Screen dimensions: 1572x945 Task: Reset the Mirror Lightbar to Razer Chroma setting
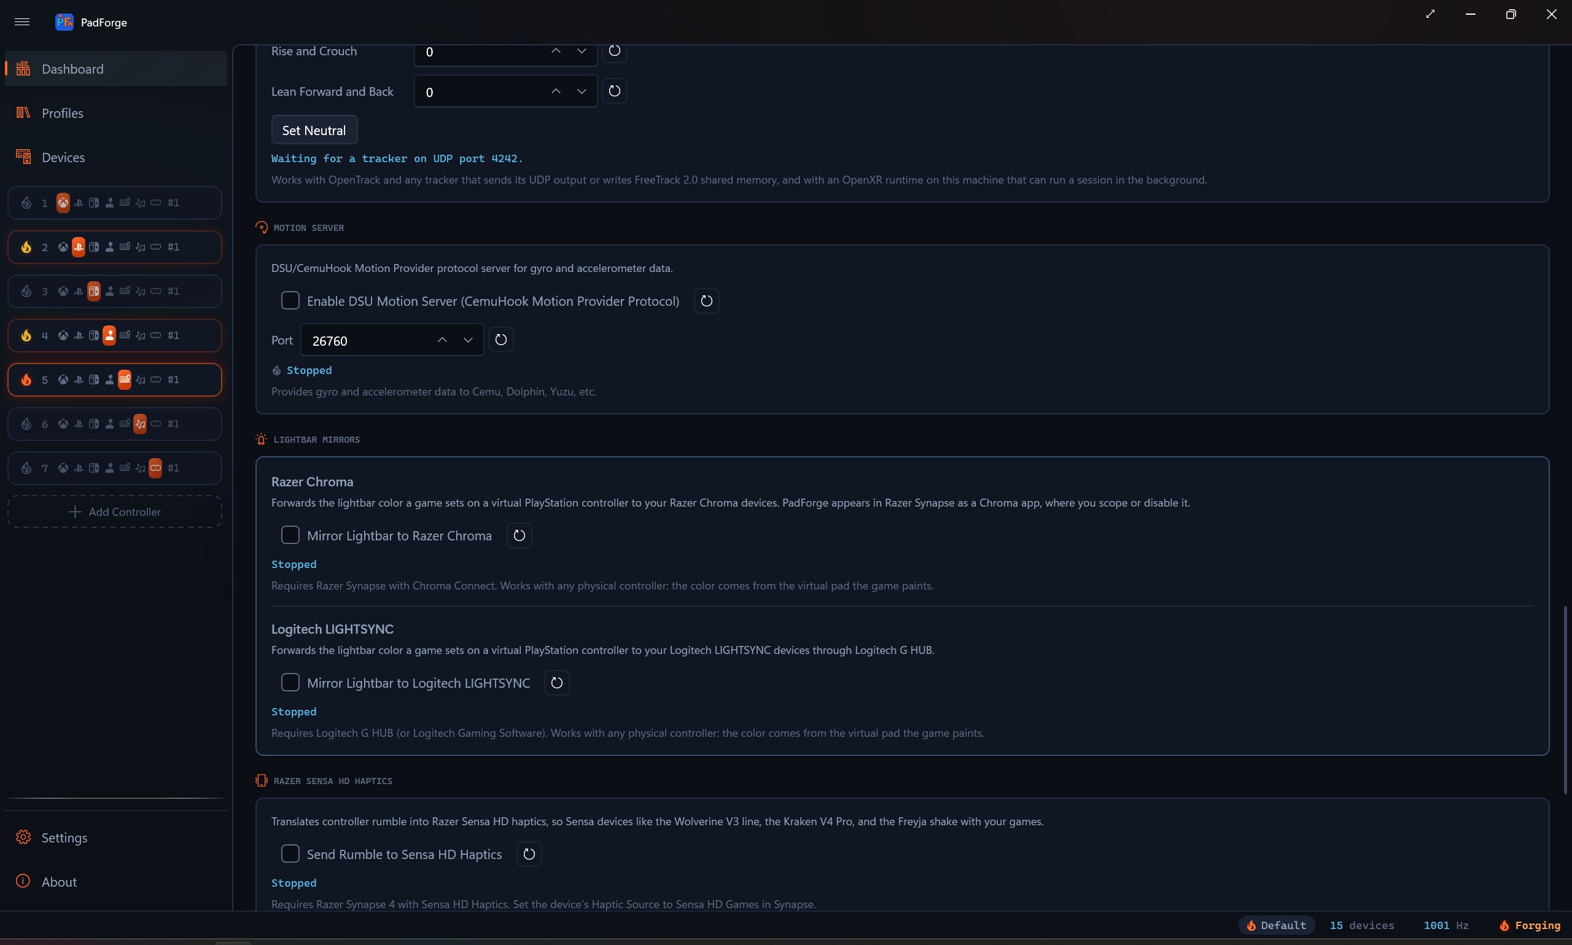519,535
